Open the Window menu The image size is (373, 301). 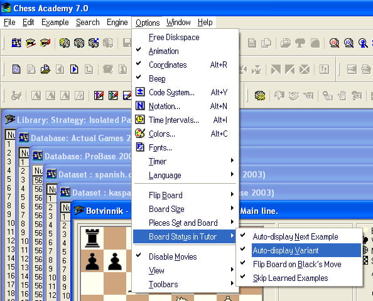pos(178,23)
